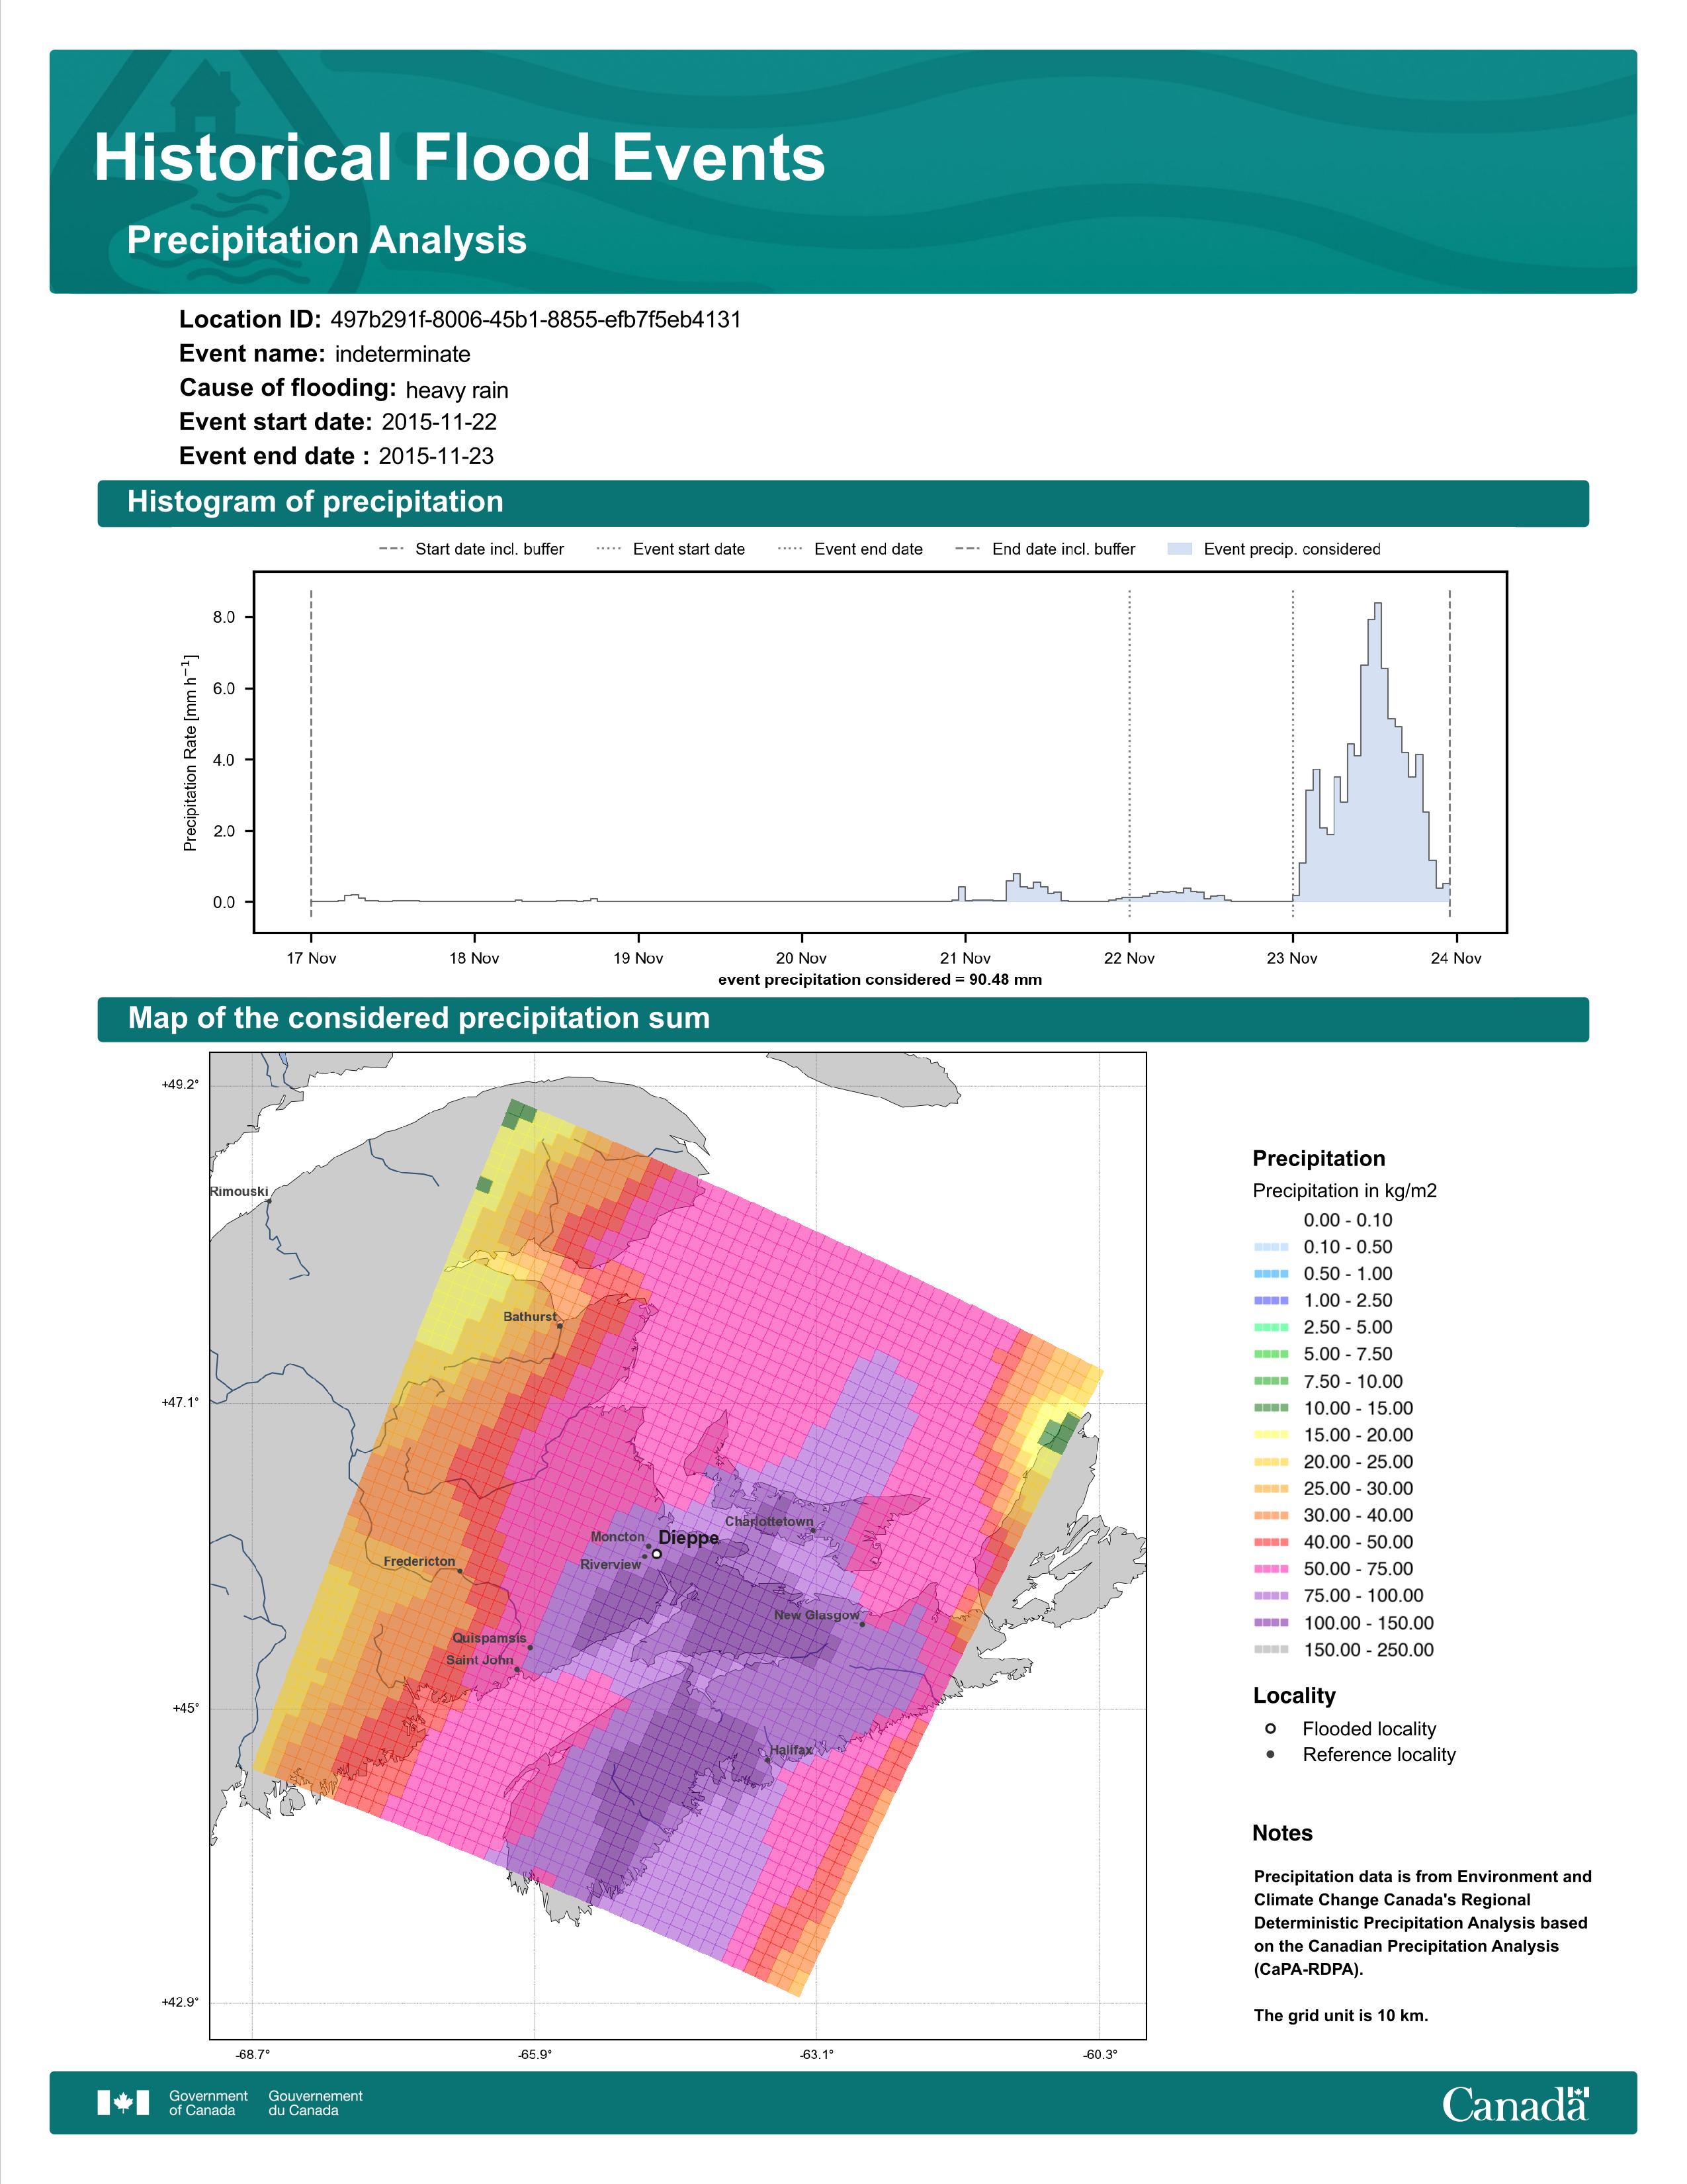Click the Dieppe label on the map
This screenshot has width=1687, height=2184.
pos(689,1538)
